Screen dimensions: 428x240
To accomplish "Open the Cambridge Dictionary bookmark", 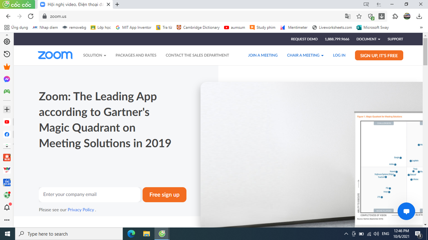I will point(198,27).
